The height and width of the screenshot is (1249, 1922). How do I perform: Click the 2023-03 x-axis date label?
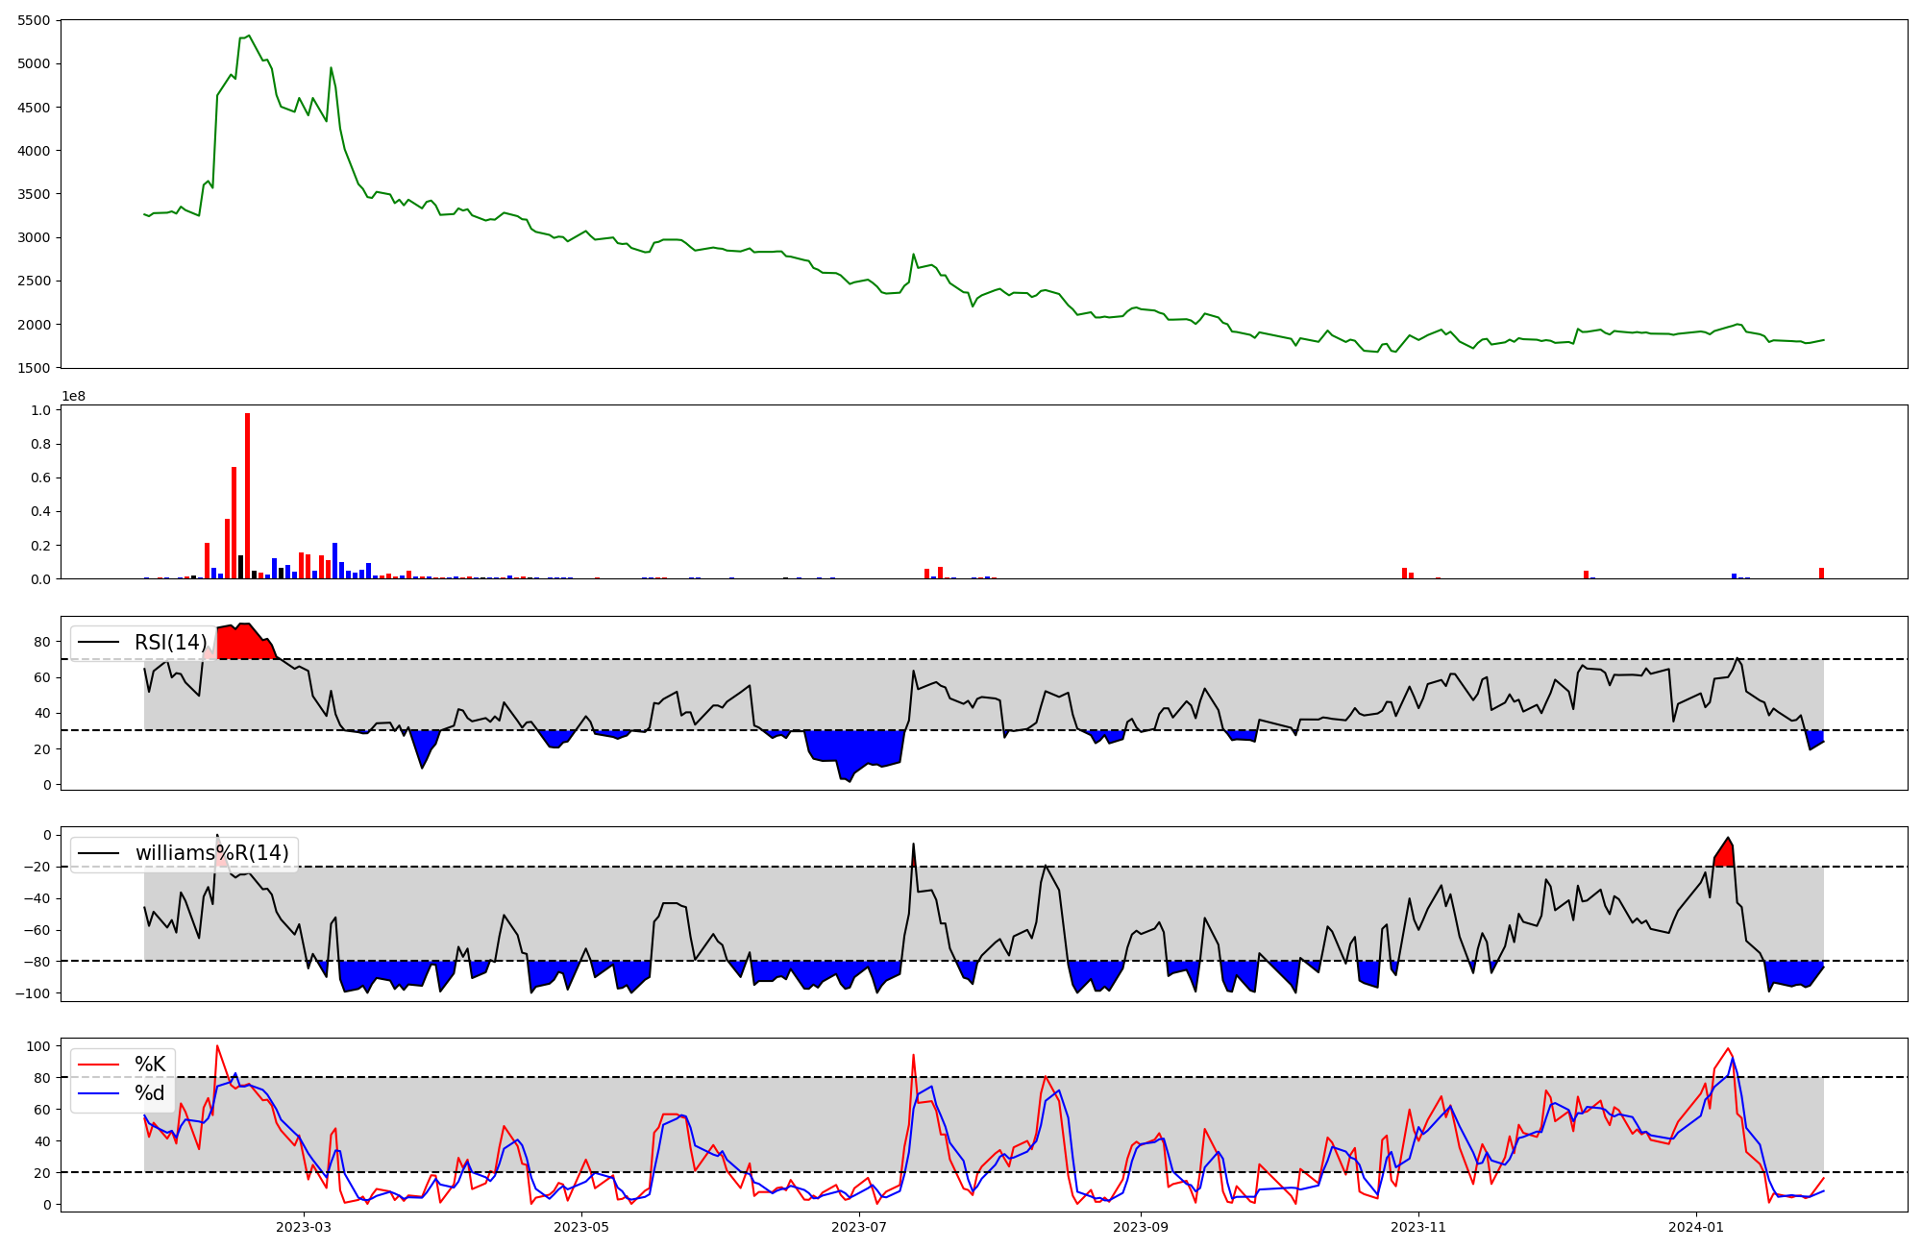pos(304,1227)
